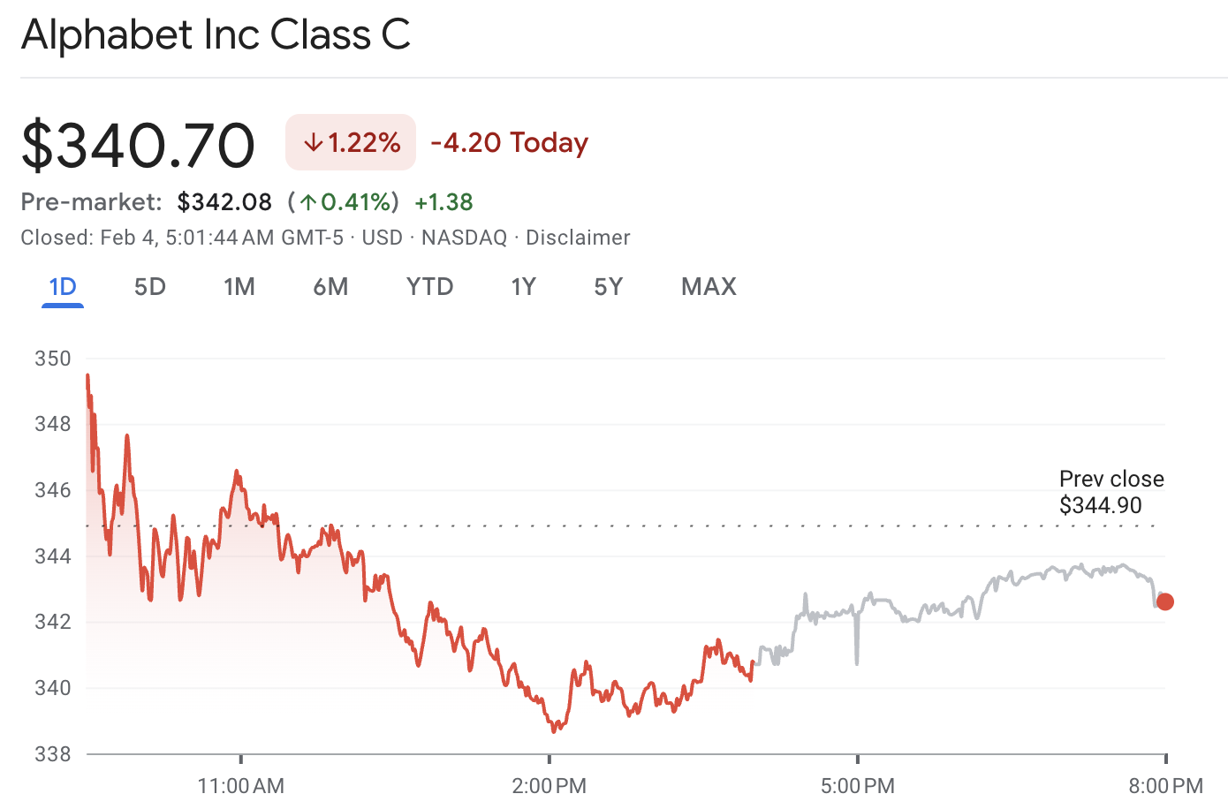Screen dimensions: 1228x809
Task: Show the MAX history chart
Action: tap(708, 286)
